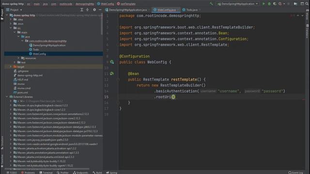The image size is (310, 174).
Task: Open the Project Structure icon in the toolbar
Action: tap(295, 4)
